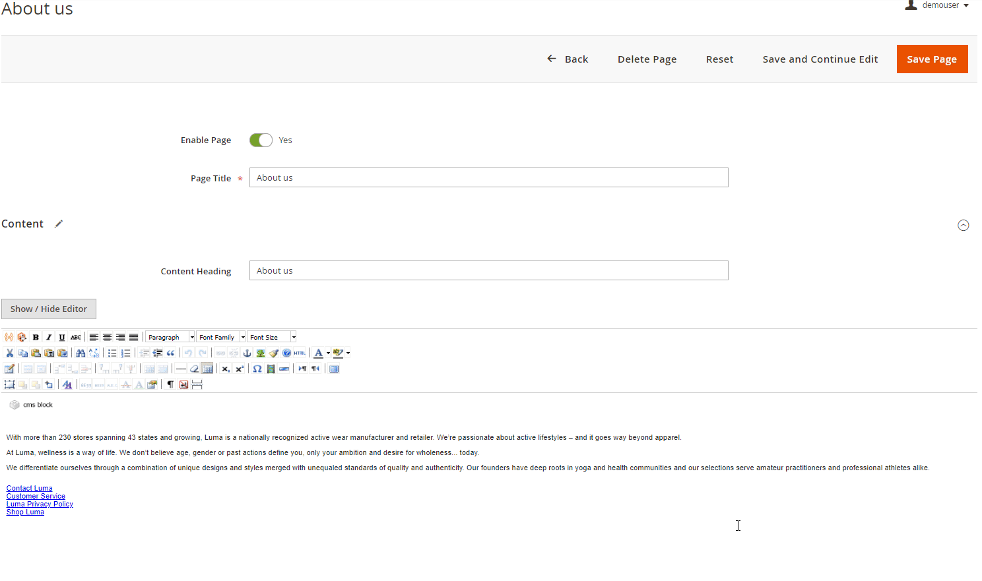Open the HTML source editor
982x581 pixels.
coord(300,353)
